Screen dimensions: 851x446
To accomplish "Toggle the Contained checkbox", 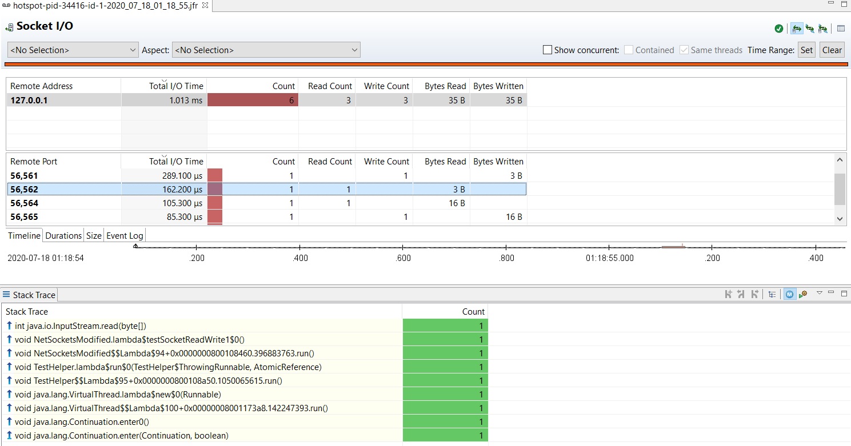I will (x=629, y=50).
